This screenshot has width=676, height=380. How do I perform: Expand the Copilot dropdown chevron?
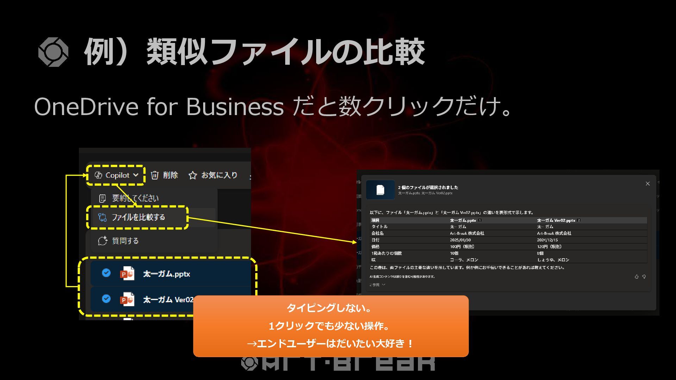(x=136, y=175)
